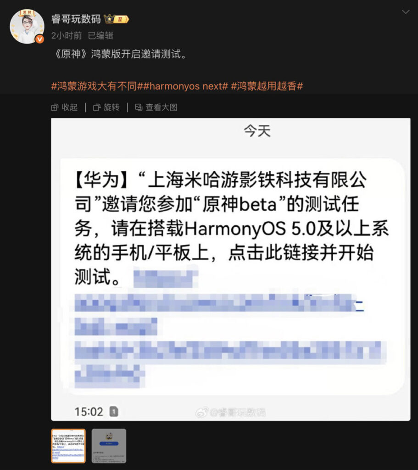Image resolution: width=418 pixels, height=470 pixels.
Task: Click the expanded SMS screenshot image
Action: [231, 269]
